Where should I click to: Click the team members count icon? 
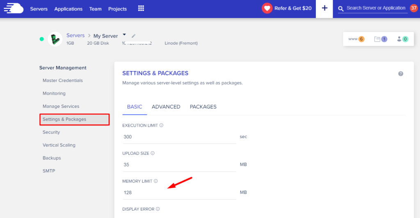[402, 39]
